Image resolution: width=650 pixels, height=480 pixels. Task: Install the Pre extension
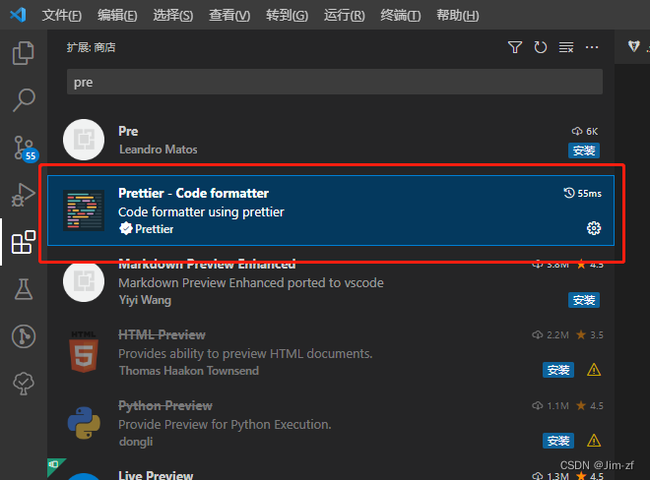pos(584,150)
